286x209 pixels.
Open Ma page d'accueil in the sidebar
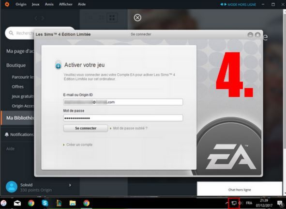pyautogui.click(x=20, y=51)
